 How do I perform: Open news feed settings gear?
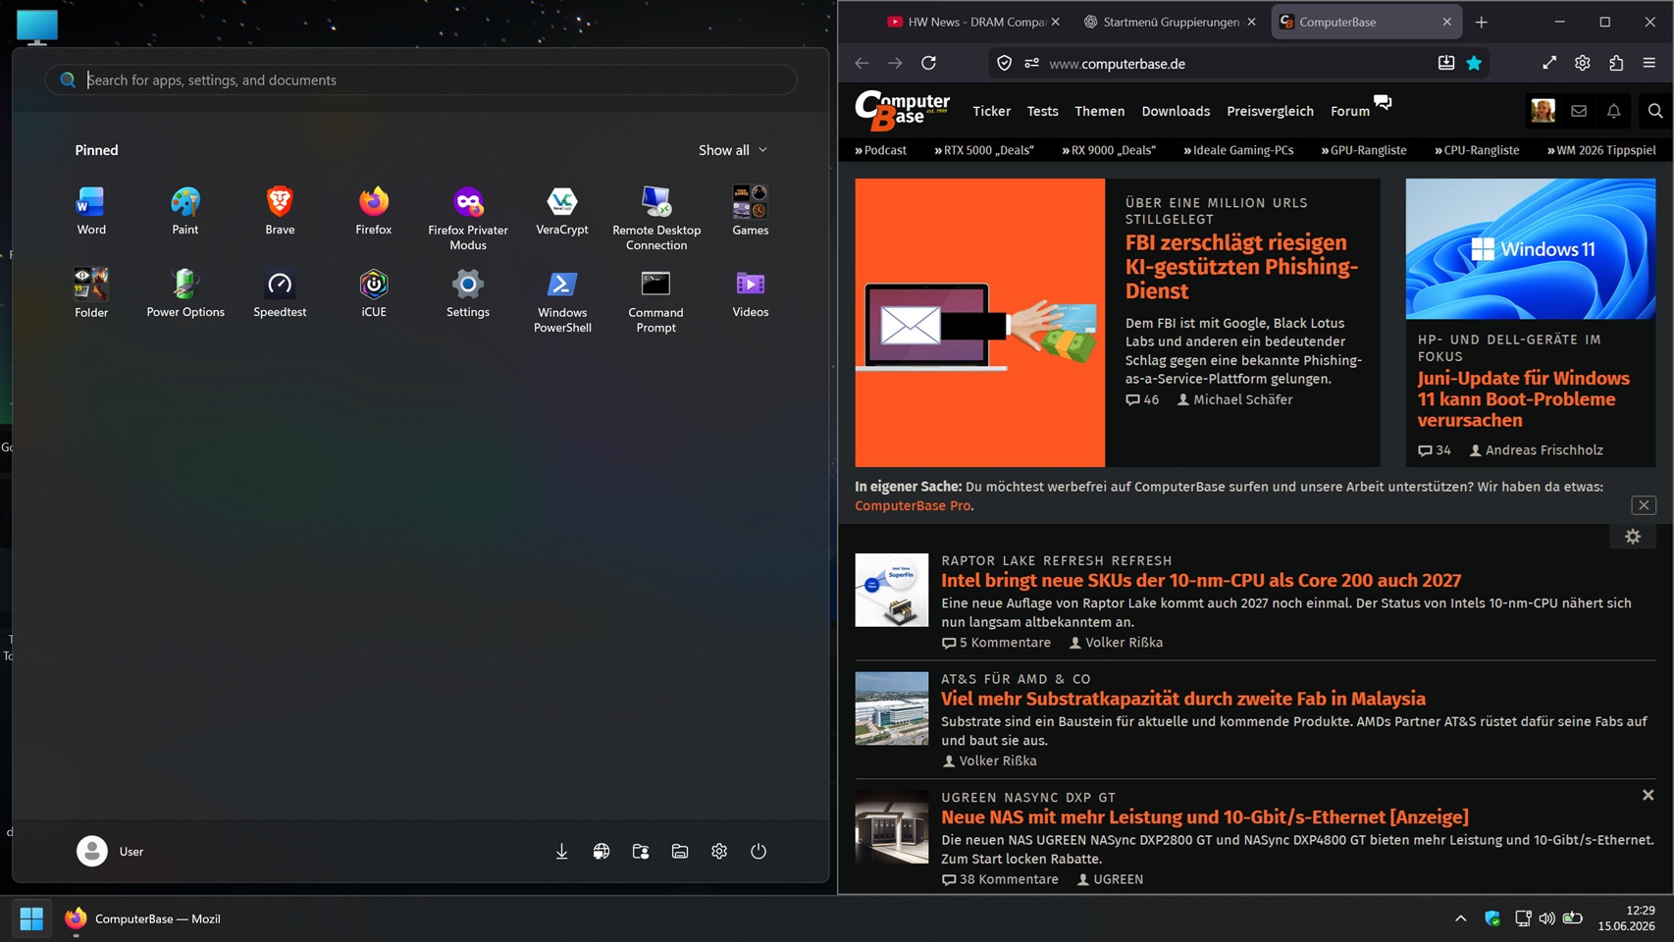[x=1633, y=537]
